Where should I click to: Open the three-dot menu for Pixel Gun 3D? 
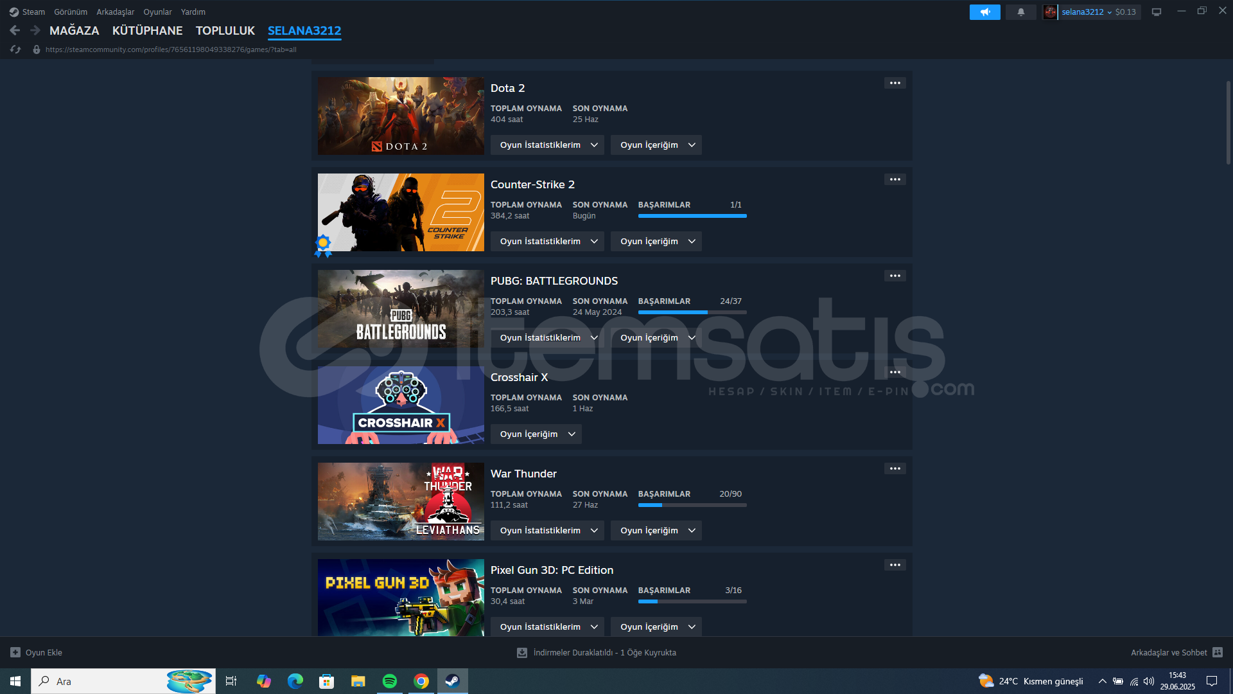pos(895,565)
